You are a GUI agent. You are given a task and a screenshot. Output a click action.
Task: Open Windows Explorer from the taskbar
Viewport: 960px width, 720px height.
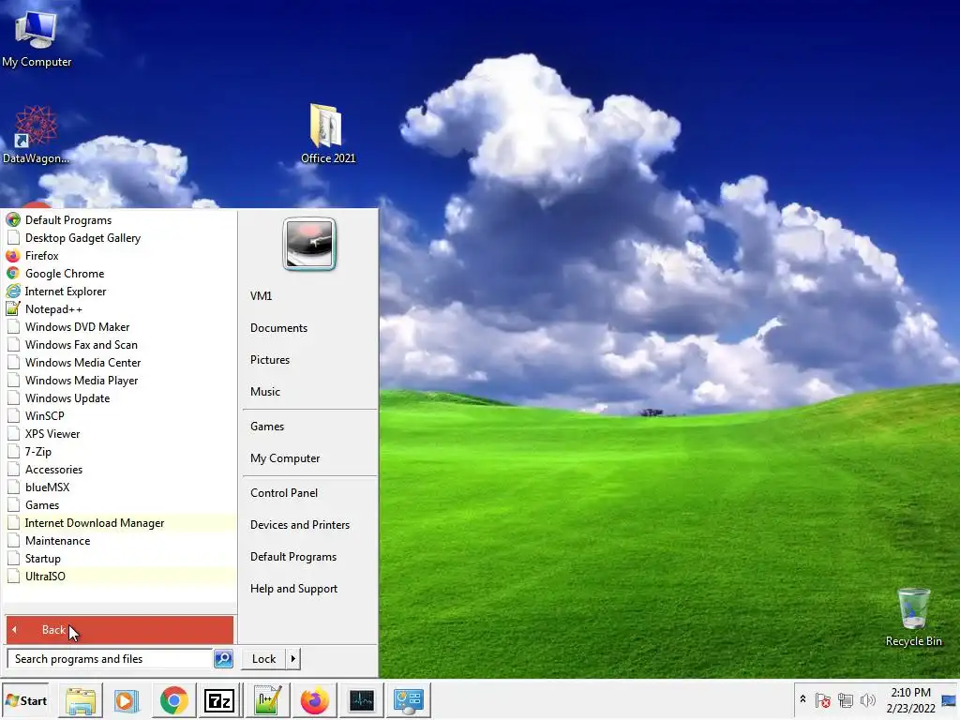(x=81, y=700)
